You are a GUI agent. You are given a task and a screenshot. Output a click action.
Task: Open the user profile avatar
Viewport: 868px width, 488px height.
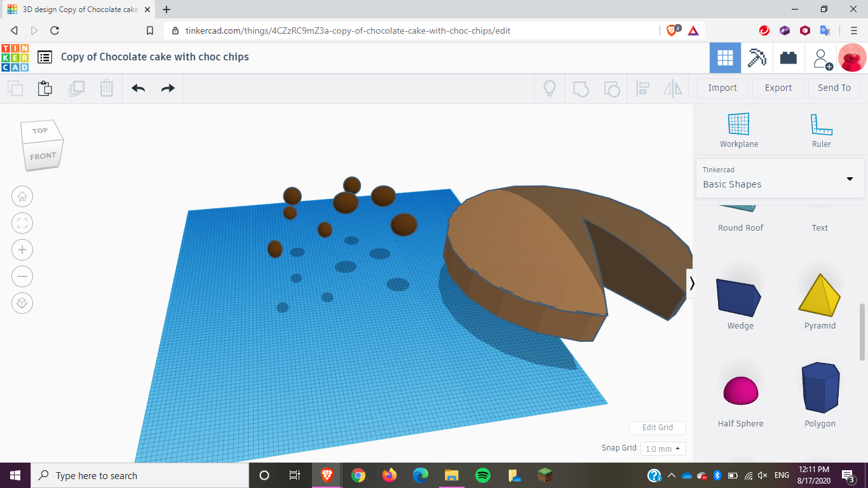click(853, 58)
